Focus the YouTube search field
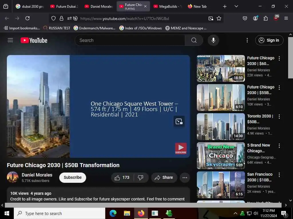Viewport: 293px width, 219px height. [x=130, y=40]
